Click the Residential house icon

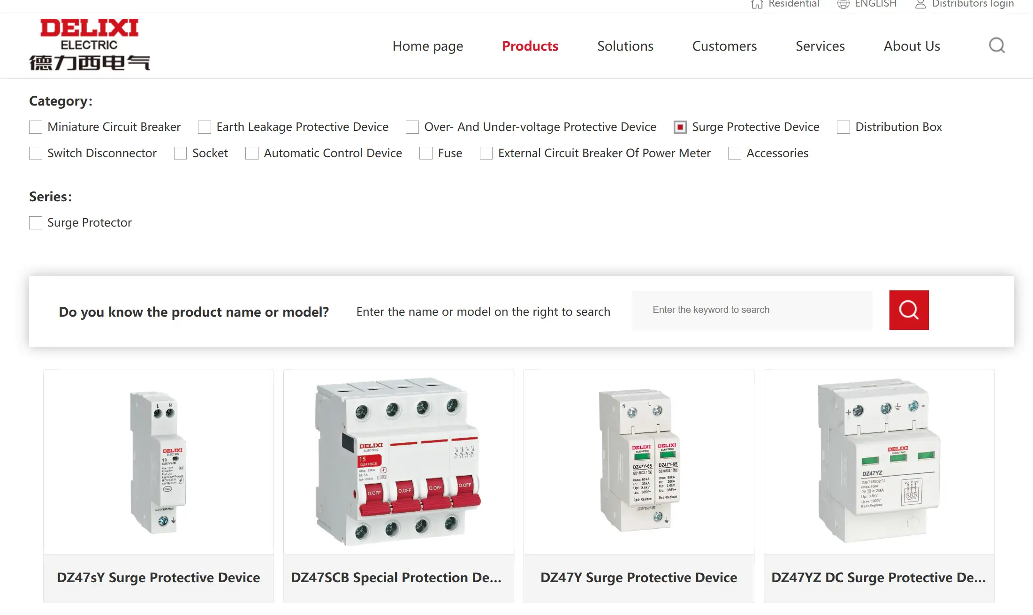pos(757,4)
